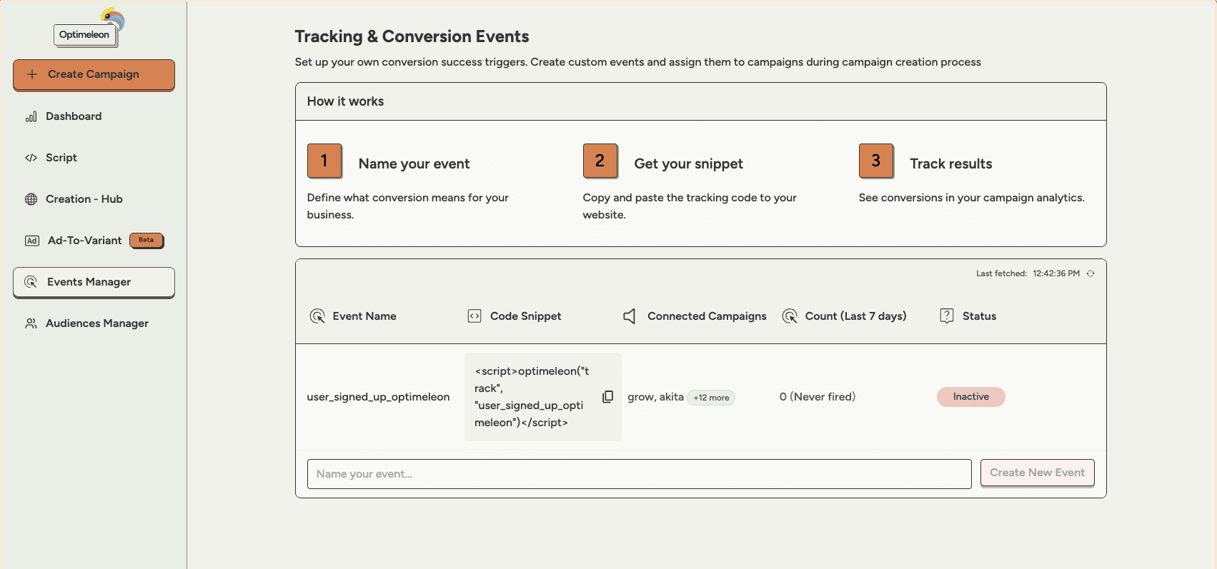Click the Audiences Manager people icon

[31, 323]
